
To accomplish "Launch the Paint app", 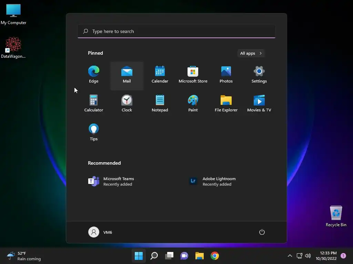I will [193, 103].
